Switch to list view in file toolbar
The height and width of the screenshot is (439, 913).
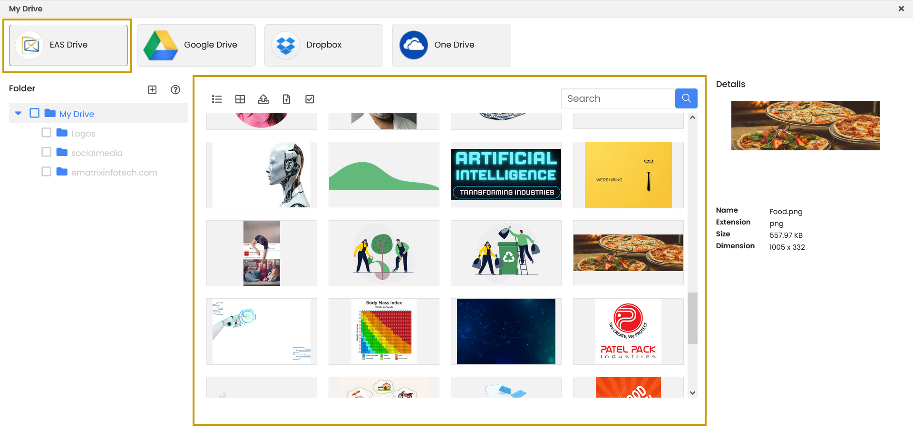pos(217,99)
